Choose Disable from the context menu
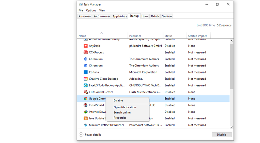Image resolution: width=260 pixels, height=143 pixels. click(x=118, y=100)
